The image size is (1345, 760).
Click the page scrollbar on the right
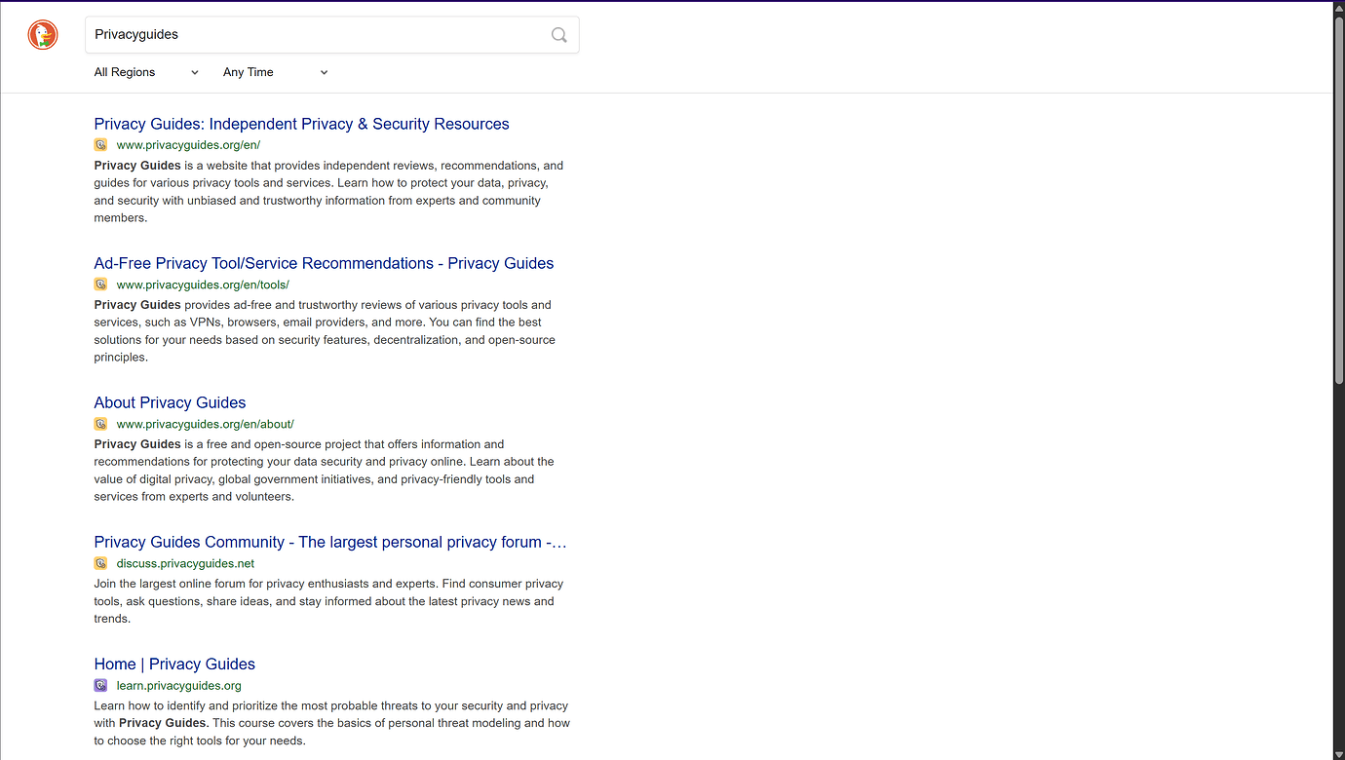1338,195
